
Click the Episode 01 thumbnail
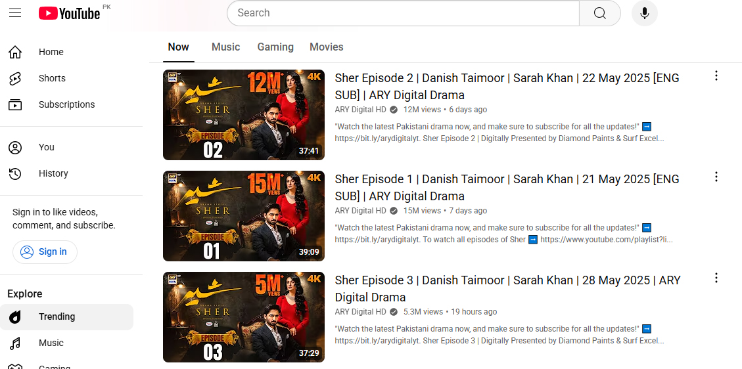pos(244,216)
